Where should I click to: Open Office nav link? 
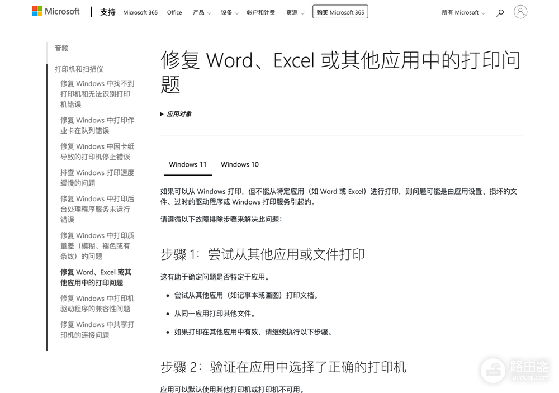(x=174, y=12)
